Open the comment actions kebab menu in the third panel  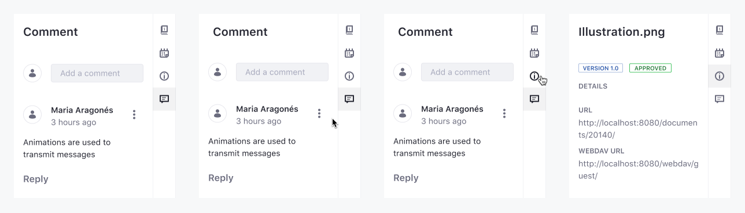(504, 114)
